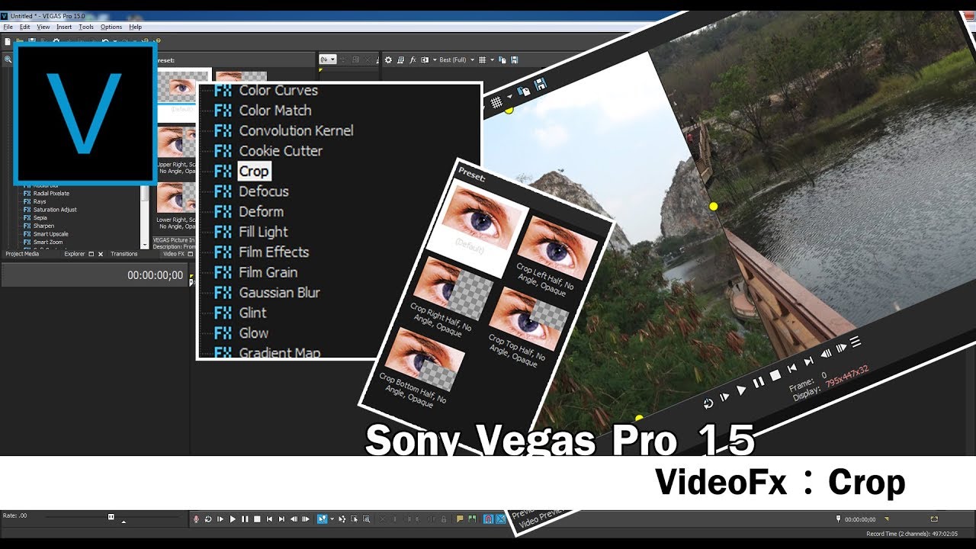976x549 pixels.
Task: Copy preview snapshot to clipboard icon
Action: coord(503,59)
